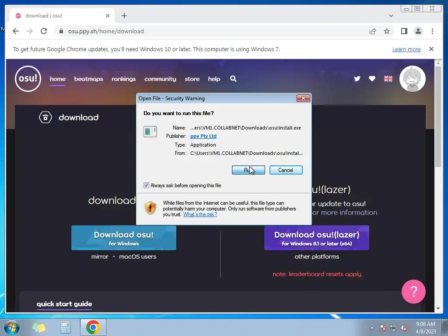
Task: Open the UK flag language selector
Action: click(388, 79)
